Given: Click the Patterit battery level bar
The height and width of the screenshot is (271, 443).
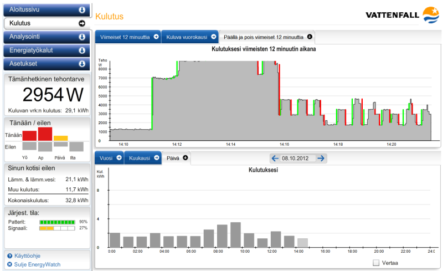Looking at the screenshot, I should [x=56, y=221].
